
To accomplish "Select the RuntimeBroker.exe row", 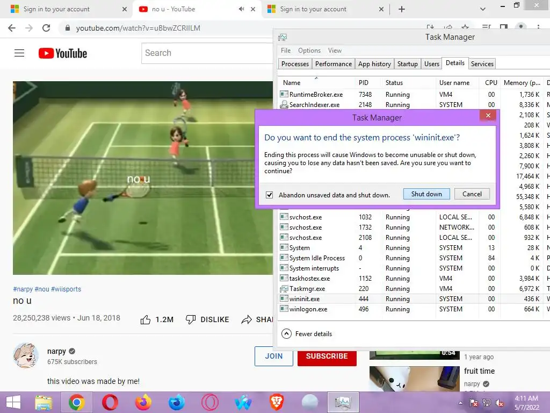I will 414,95.
